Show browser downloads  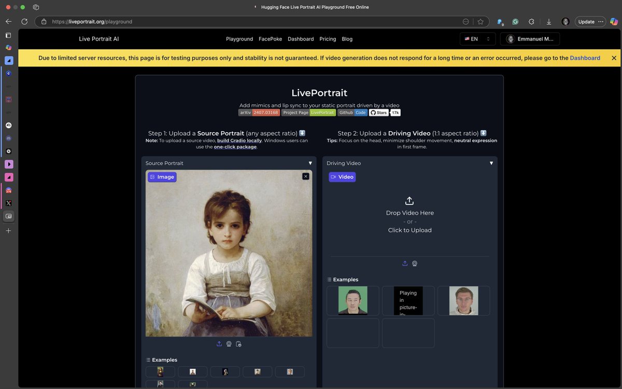[548, 22]
